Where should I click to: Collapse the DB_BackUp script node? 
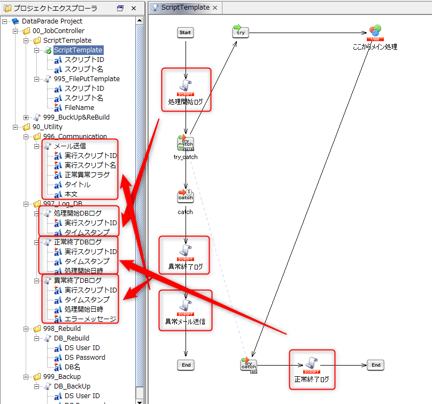(36, 387)
